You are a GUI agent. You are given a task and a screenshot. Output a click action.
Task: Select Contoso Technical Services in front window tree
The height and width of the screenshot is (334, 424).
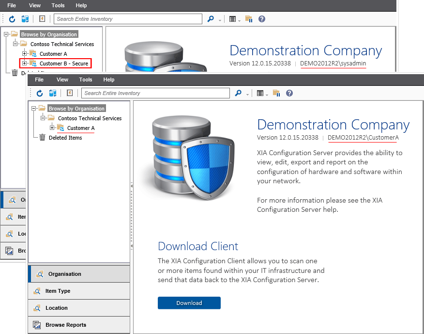tap(90, 118)
